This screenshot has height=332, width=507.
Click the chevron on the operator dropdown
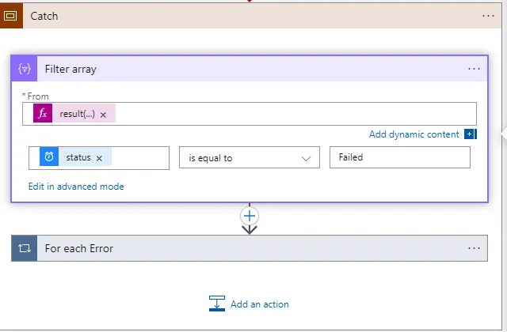click(x=306, y=158)
